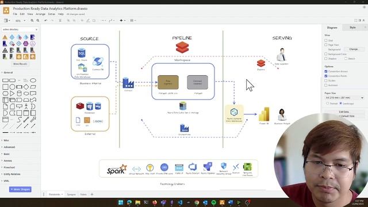Select the Azure Pipelines rocket icon

tap(208, 167)
